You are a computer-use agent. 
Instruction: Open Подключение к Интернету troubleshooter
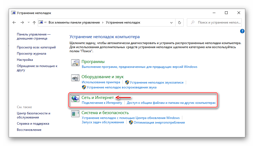point(102,103)
